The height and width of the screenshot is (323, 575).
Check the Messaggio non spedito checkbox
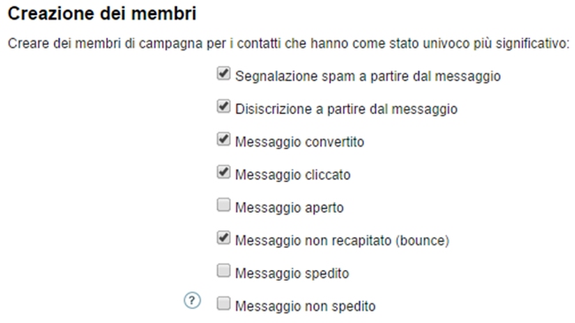point(223,304)
